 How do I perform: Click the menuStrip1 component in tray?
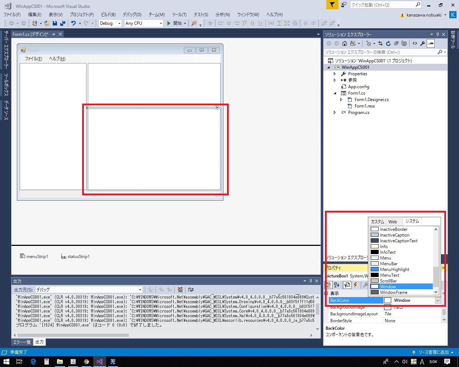[x=34, y=256]
